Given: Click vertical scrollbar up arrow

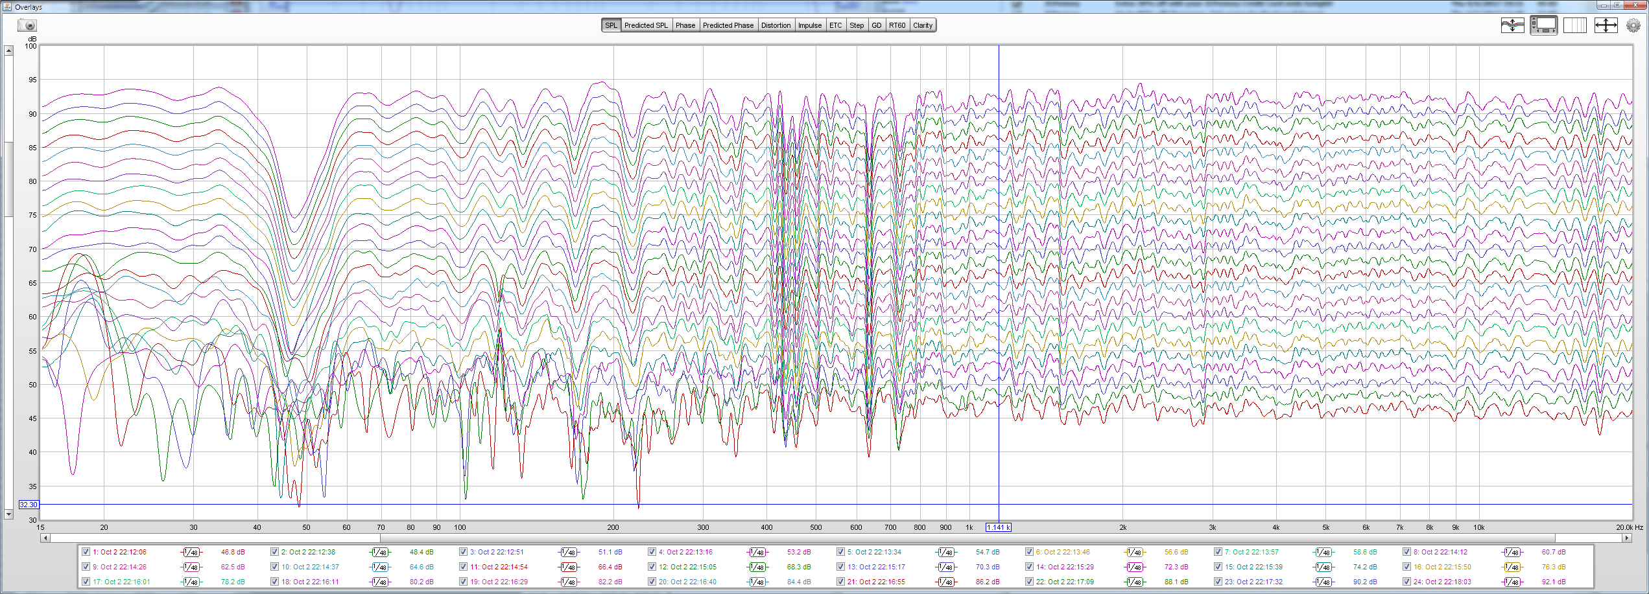Looking at the screenshot, I should [x=8, y=51].
